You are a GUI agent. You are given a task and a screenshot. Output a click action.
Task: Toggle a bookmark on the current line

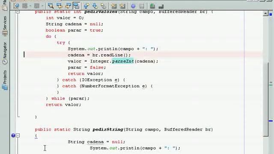104,6
